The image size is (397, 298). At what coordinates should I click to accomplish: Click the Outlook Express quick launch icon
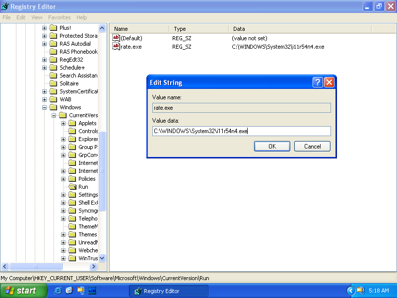click(69, 291)
